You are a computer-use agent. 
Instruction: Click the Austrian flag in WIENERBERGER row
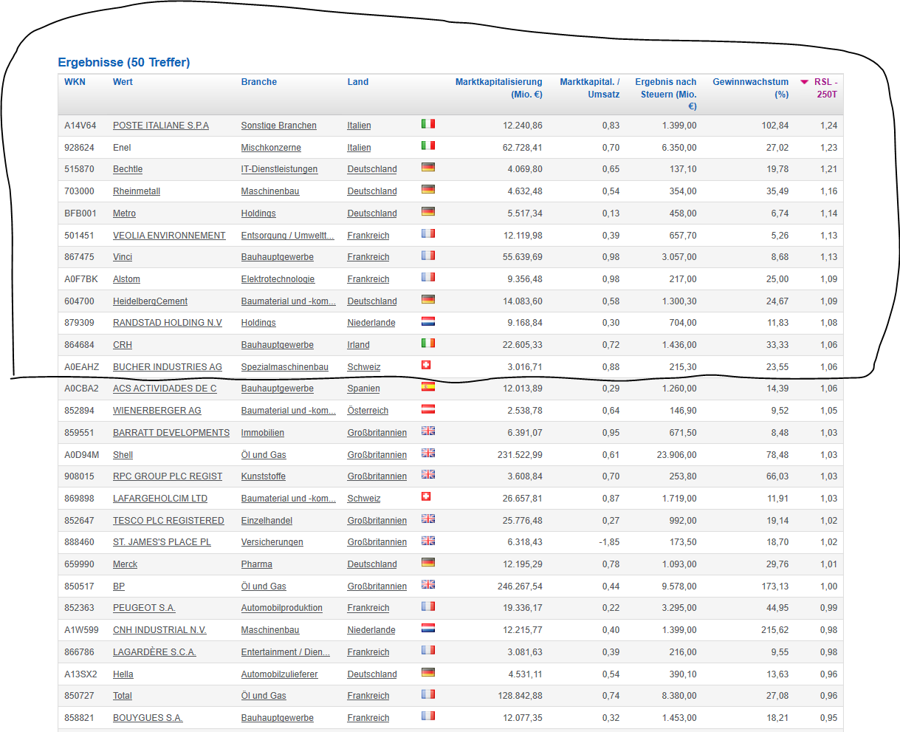428,409
